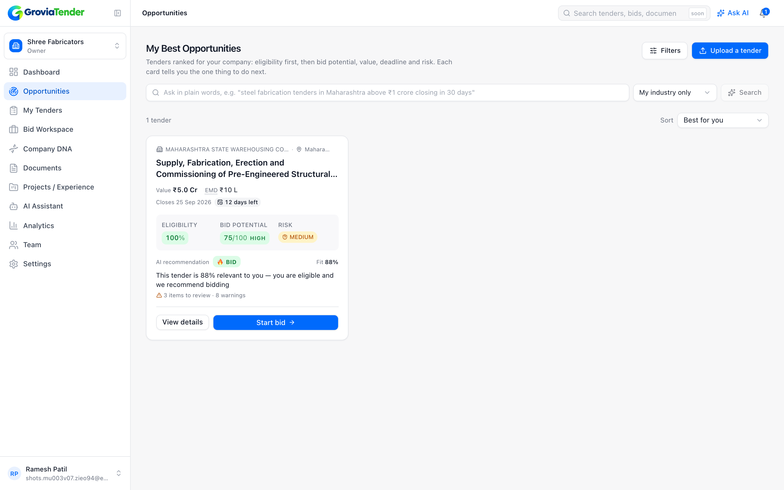Click the EMD label on the card
This screenshot has height=490, width=784.
click(x=211, y=190)
